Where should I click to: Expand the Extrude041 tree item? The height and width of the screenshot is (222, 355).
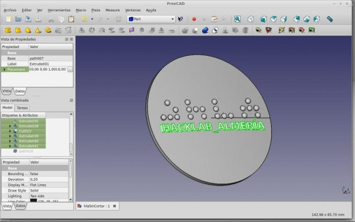point(10,146)
